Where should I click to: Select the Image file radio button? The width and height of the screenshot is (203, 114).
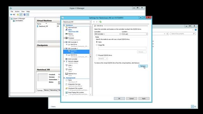pyautogui.click(x=97, y=45)
